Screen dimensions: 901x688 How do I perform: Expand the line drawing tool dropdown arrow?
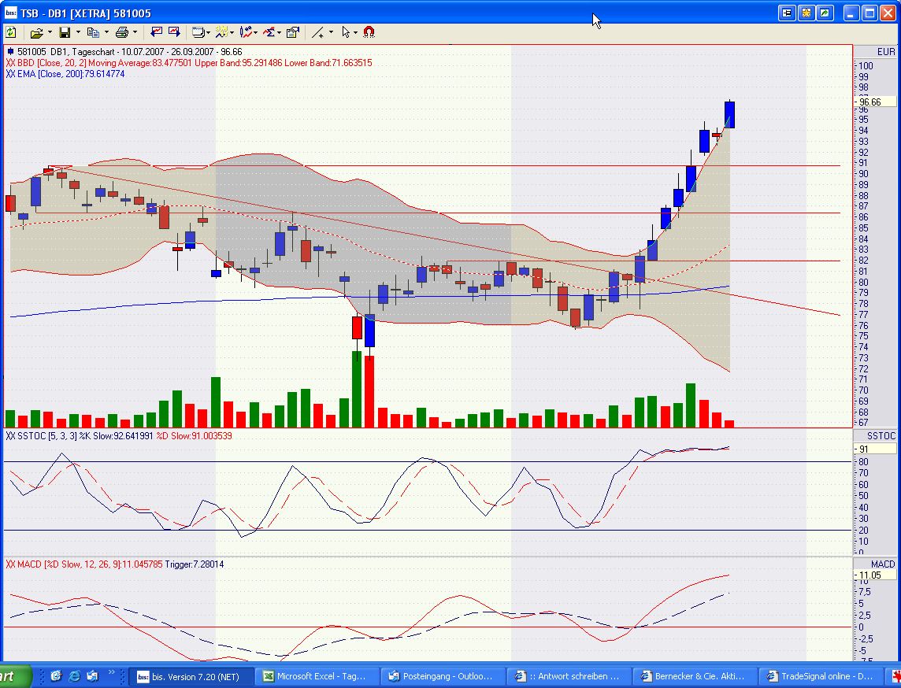[x=331, y=32]
